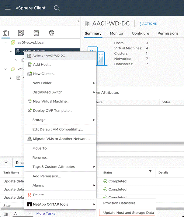Expand the Storage submenu
The width and height of the screenshot is (184, 217).
(60, 120)
